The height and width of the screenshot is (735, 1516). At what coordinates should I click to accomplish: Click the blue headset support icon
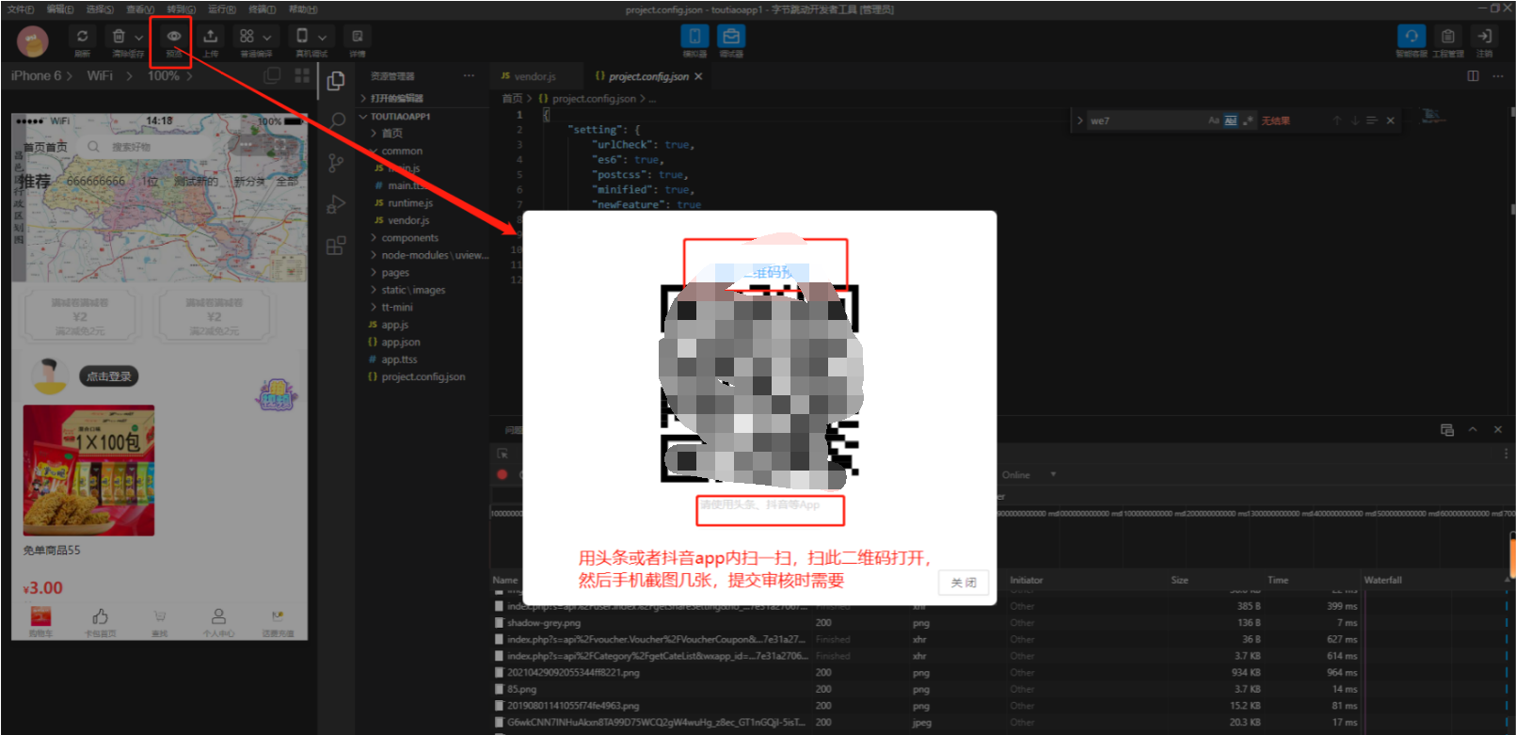(x=1411, y=36)
